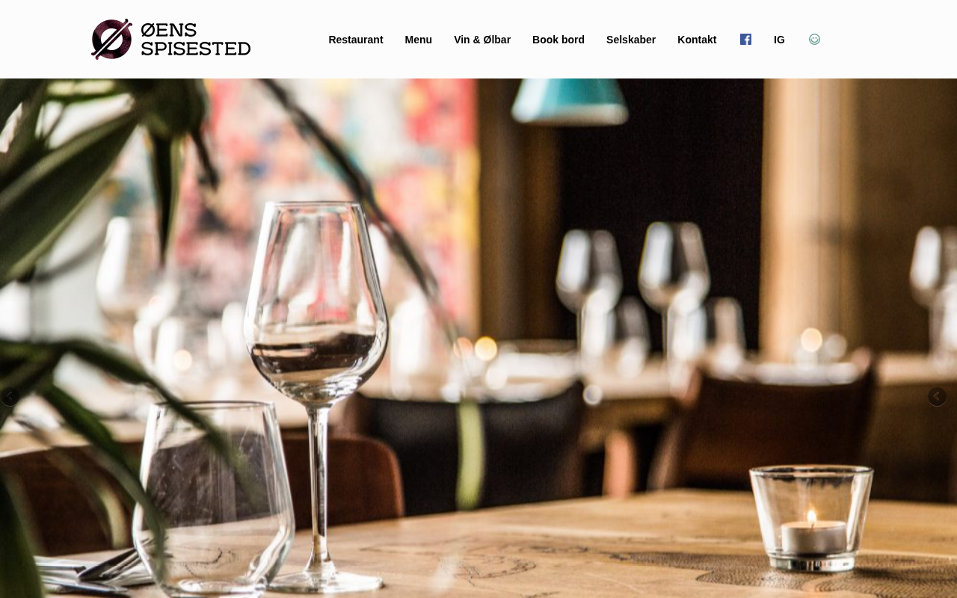
Task: Click the circular Ø chopsticks logo emblem
Action: coord(112,39)
